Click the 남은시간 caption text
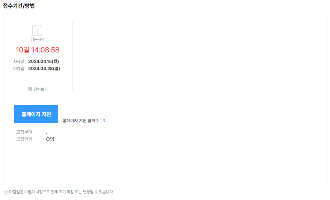The height and width of the screenshot is (200, 330). click(x=38, y=39)
